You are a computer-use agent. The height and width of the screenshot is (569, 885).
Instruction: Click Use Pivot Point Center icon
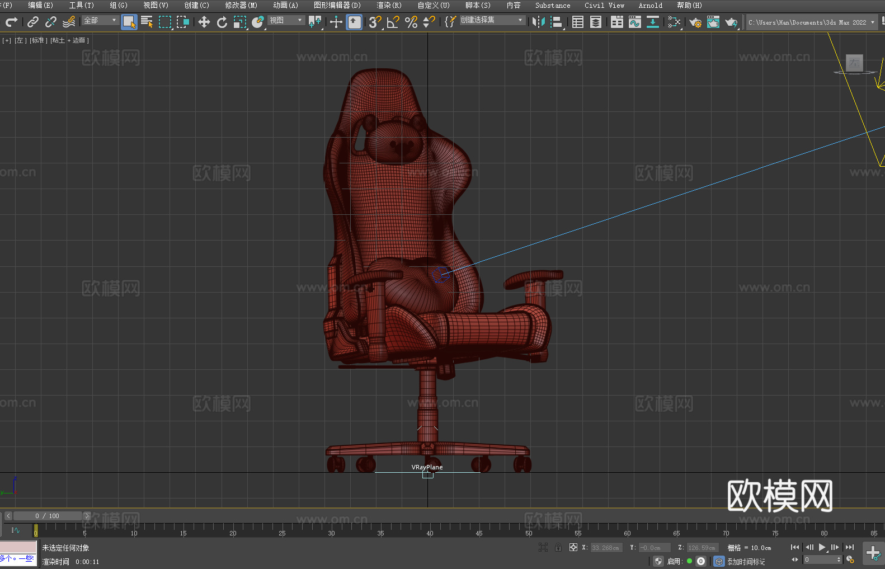315,22
